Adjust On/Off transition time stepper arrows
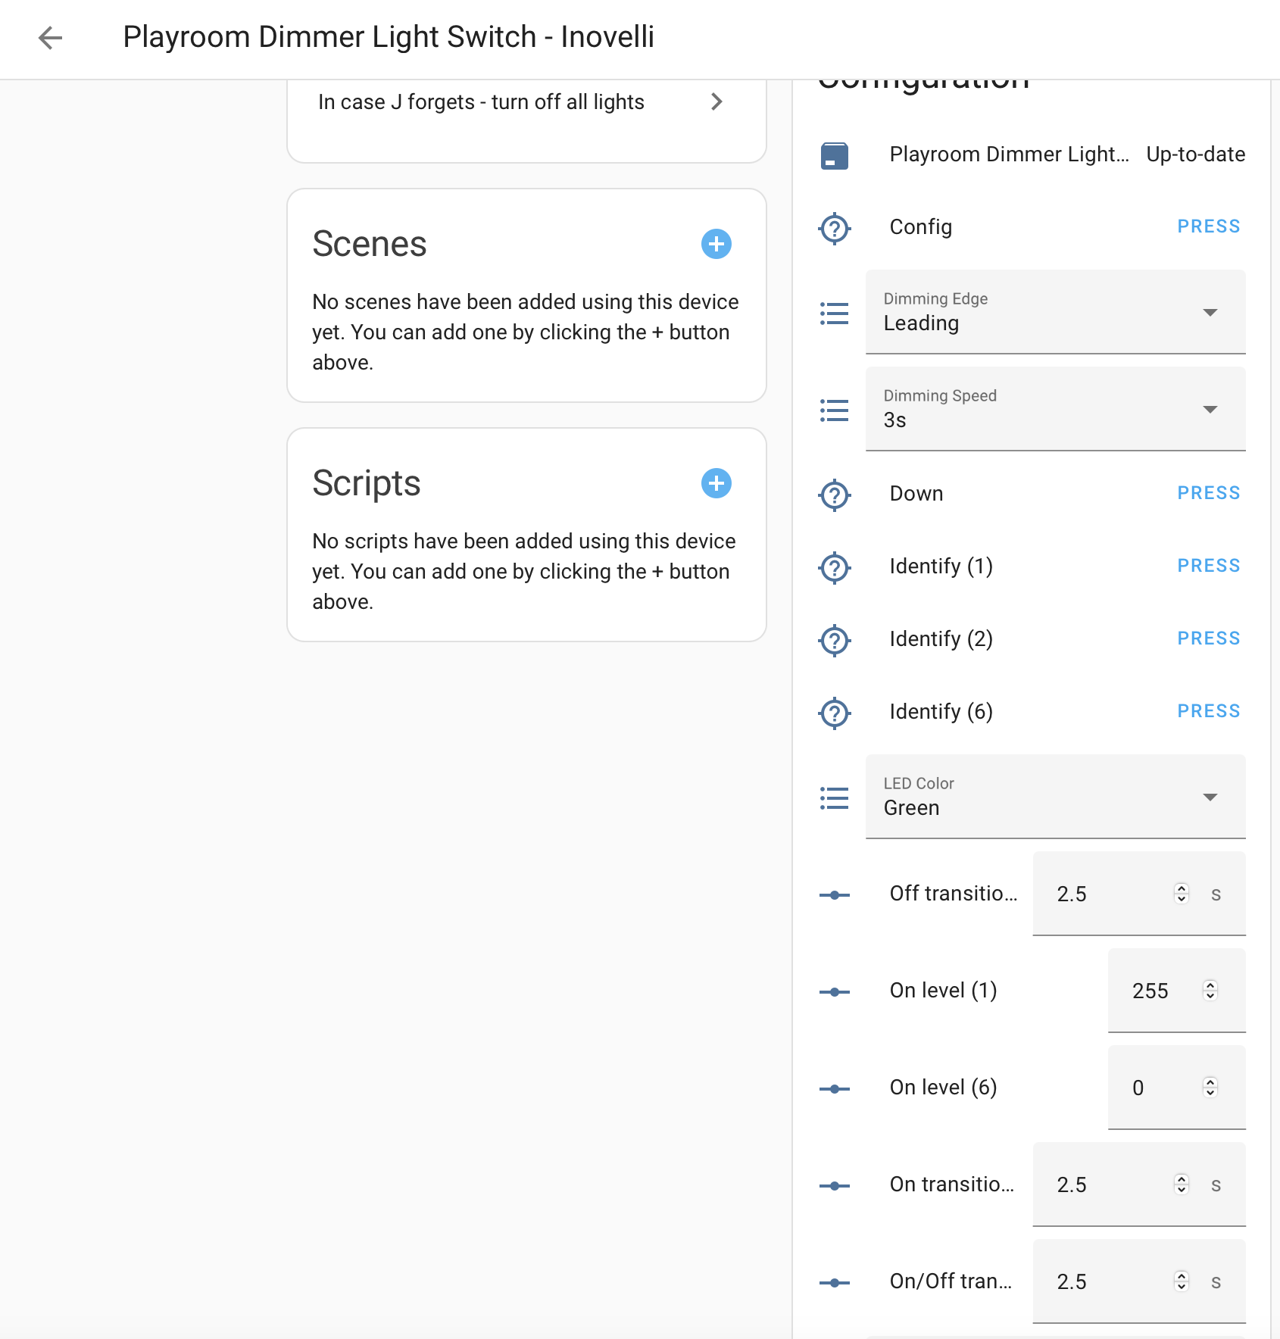The height and width of the screenshot is (1339, 1280). tap(1182, 1281)
